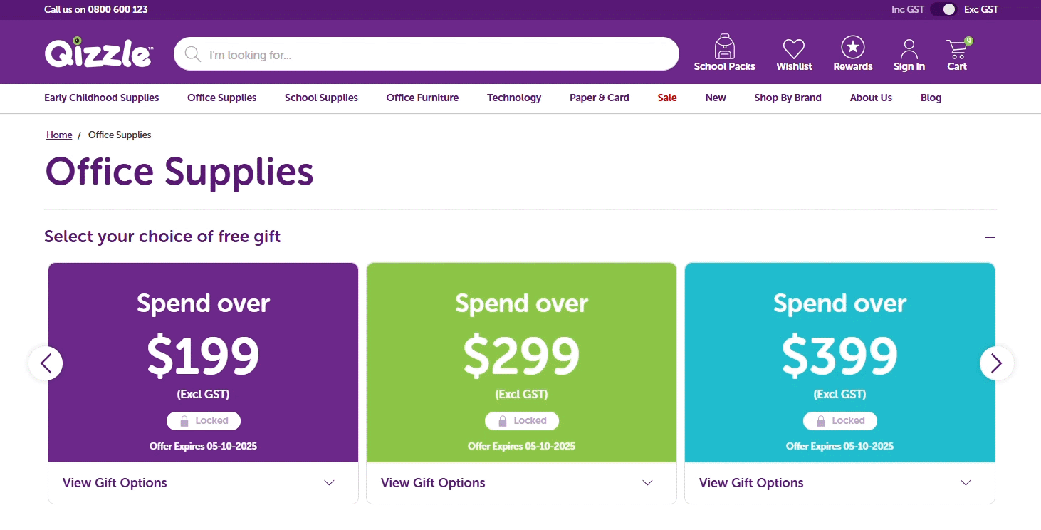
Task: Click the Blog link
Action: (x=931, y=98)
